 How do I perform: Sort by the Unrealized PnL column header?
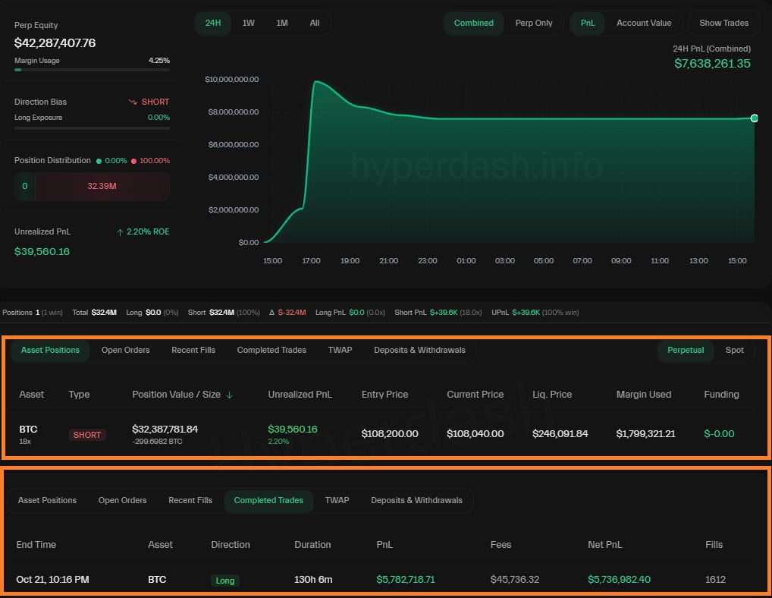[x=300, y=395]
